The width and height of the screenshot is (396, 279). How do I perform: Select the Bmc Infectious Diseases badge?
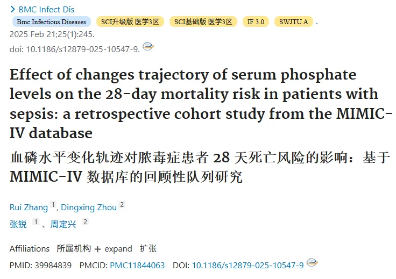pyautogui.click(x=52, y=22)
